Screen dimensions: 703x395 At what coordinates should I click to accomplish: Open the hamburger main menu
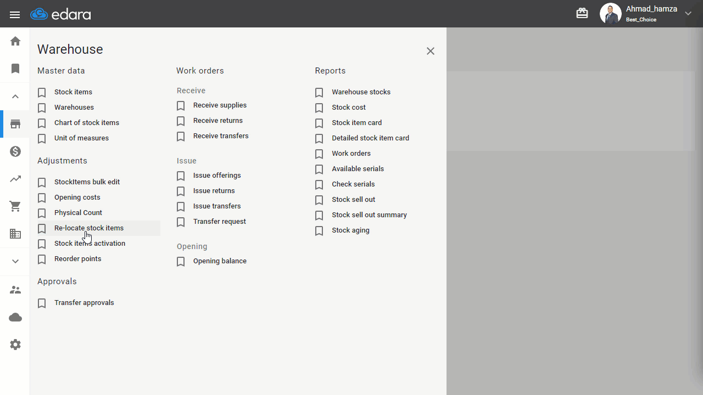click(x=15, y=15)
